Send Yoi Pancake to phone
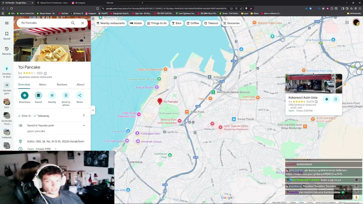Viewport: 363px width, 204px height. click(x=66, y=99)
